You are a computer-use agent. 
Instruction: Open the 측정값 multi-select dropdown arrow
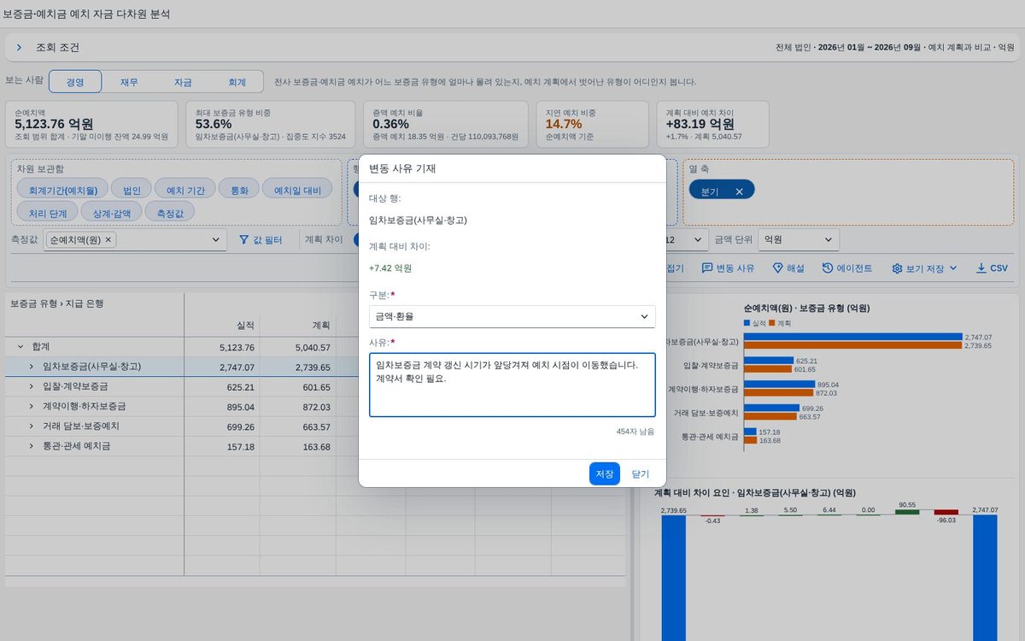pos(215,240)
